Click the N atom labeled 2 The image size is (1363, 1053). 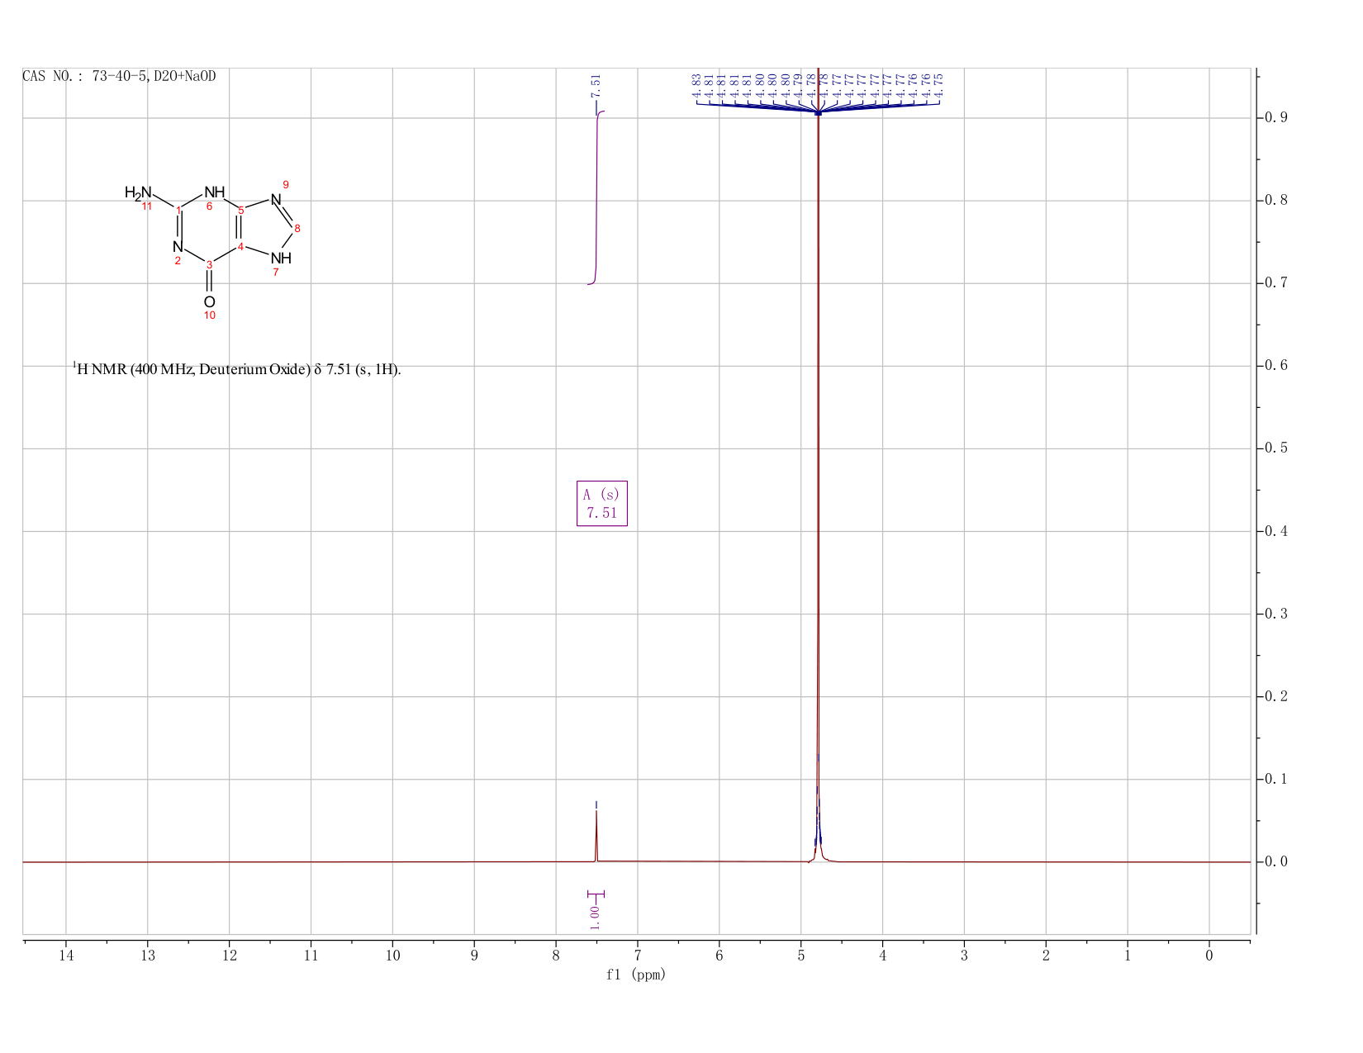coord(178,247)
